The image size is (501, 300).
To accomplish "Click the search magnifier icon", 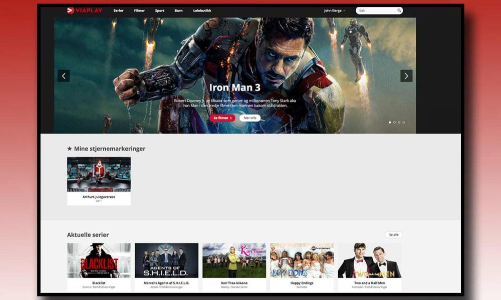I will (399, 10).
